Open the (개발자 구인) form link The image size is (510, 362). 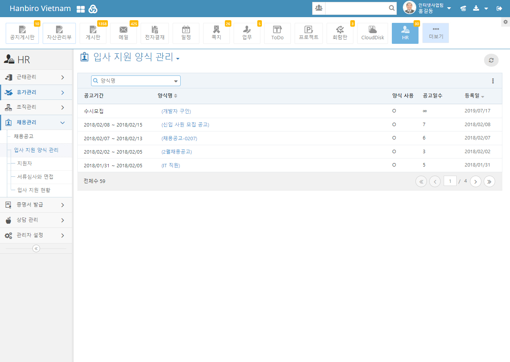[x=176, y=111]
